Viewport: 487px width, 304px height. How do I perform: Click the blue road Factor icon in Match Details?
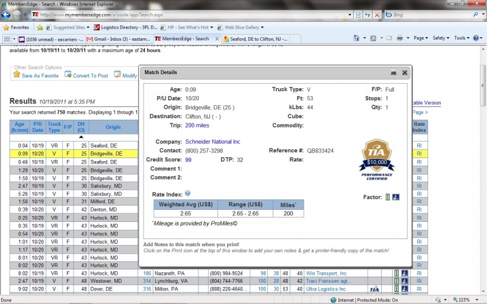(x=396, y=197)
